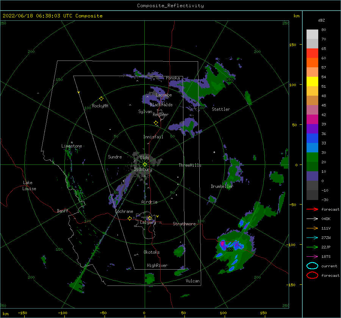
Task: Click the green 22JP arrow icon
Action: 312,247
